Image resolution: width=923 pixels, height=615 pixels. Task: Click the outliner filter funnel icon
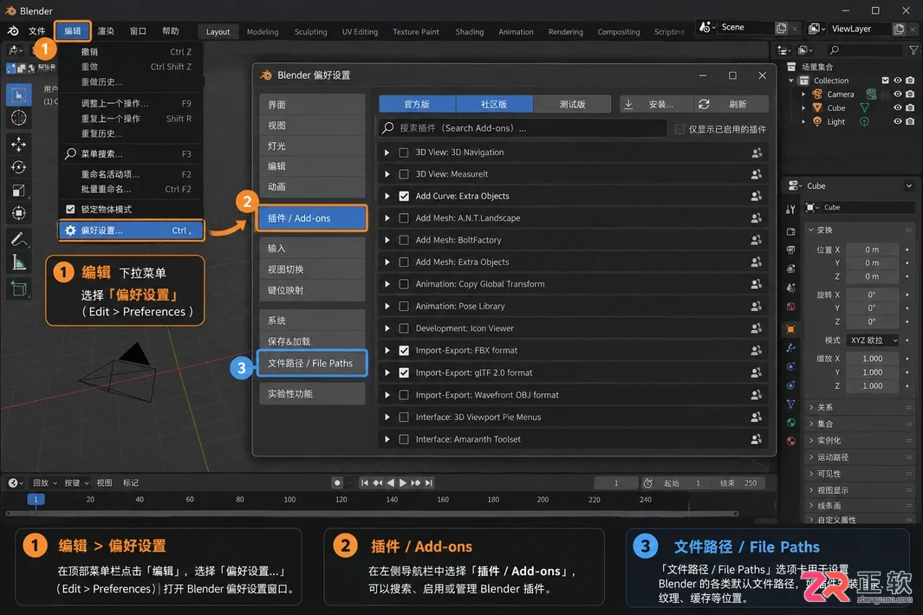(x=913, y=50)
